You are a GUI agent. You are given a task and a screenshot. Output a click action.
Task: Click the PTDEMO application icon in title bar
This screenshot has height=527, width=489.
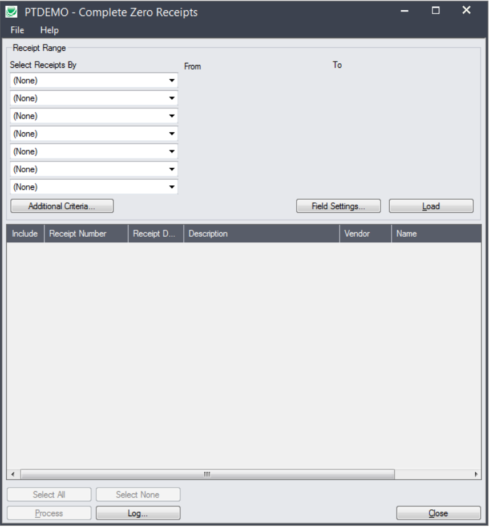(x=11, y=12)
